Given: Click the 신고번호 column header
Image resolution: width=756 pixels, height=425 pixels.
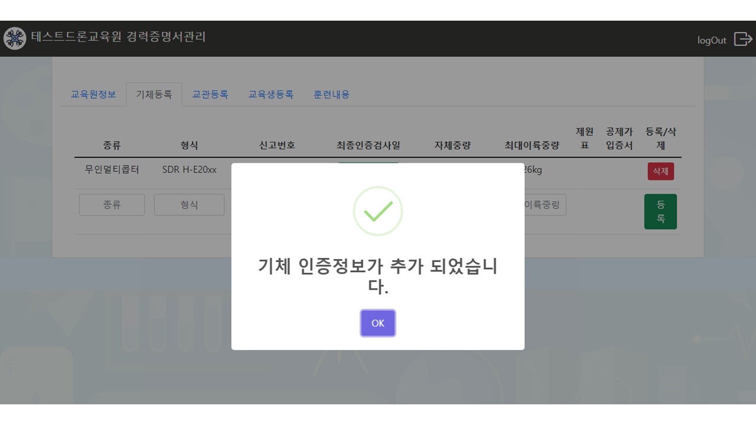Looking at the screenshot, I should 277,145.
